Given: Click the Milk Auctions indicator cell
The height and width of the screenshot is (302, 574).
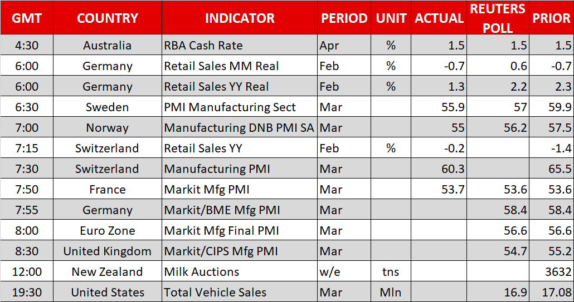Looking at the screenshot, I should (240, 272).
